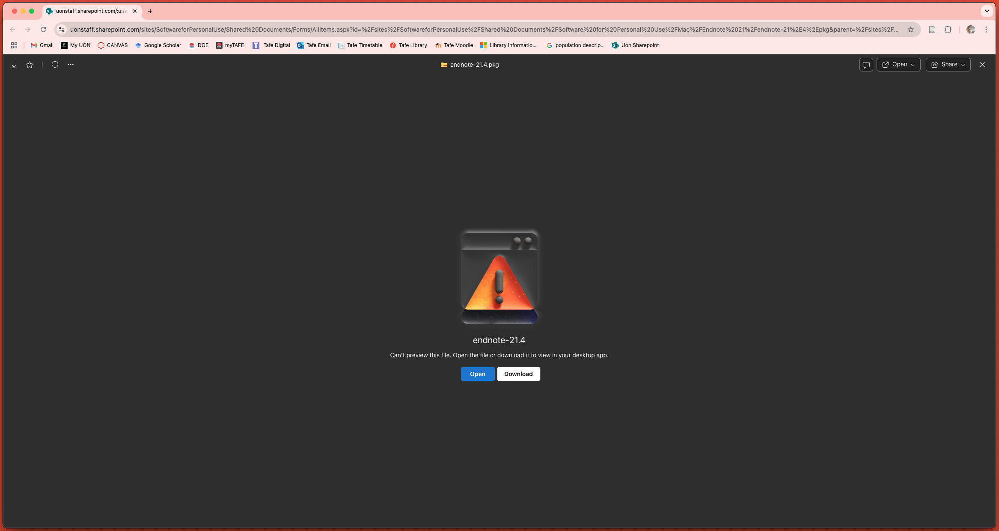Open the tab groups grid icon on bookmarks bar

point(14,45)
